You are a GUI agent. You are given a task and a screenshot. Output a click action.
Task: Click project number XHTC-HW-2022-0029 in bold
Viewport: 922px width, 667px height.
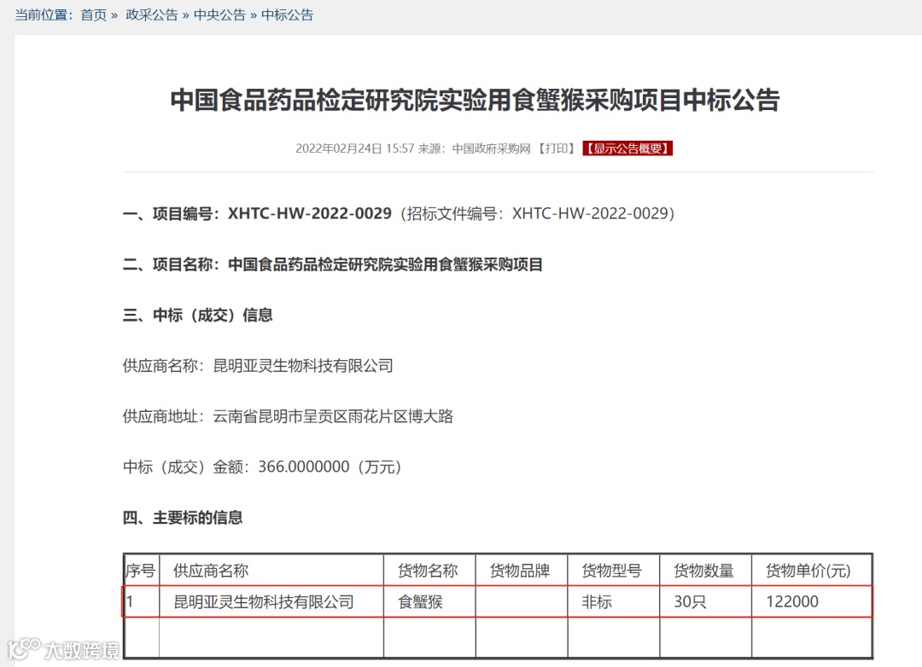click(309, 213)
